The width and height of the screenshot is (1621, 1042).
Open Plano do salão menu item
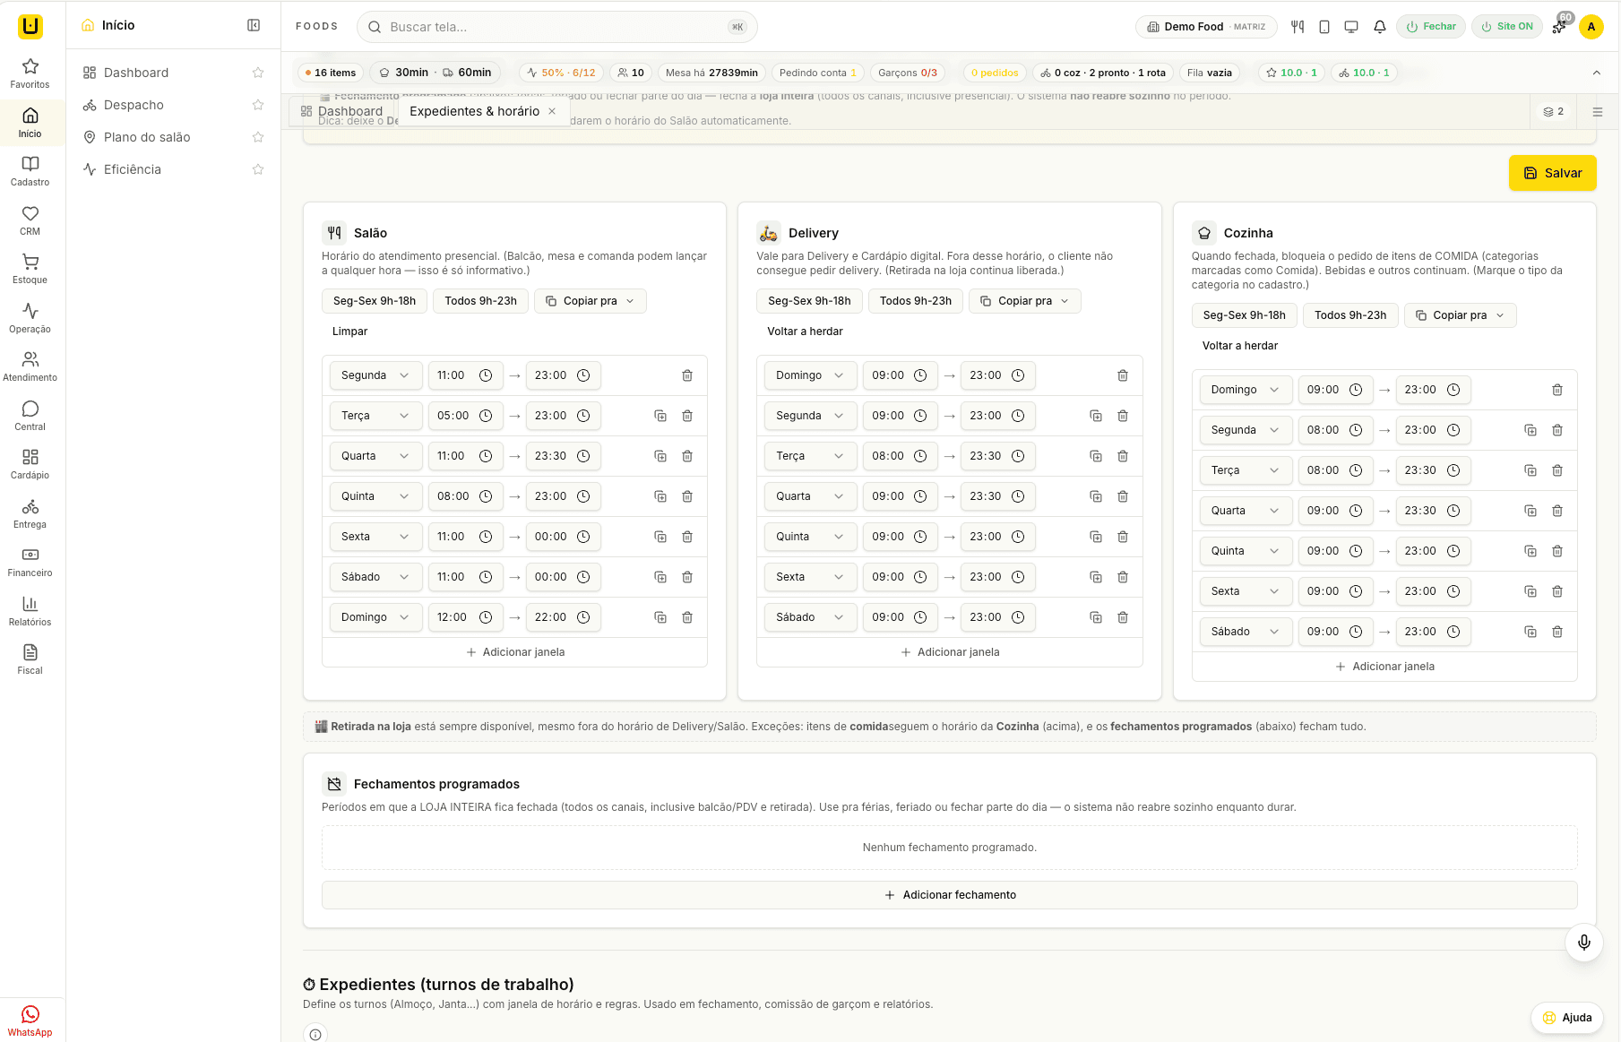[x=147, y=137]
